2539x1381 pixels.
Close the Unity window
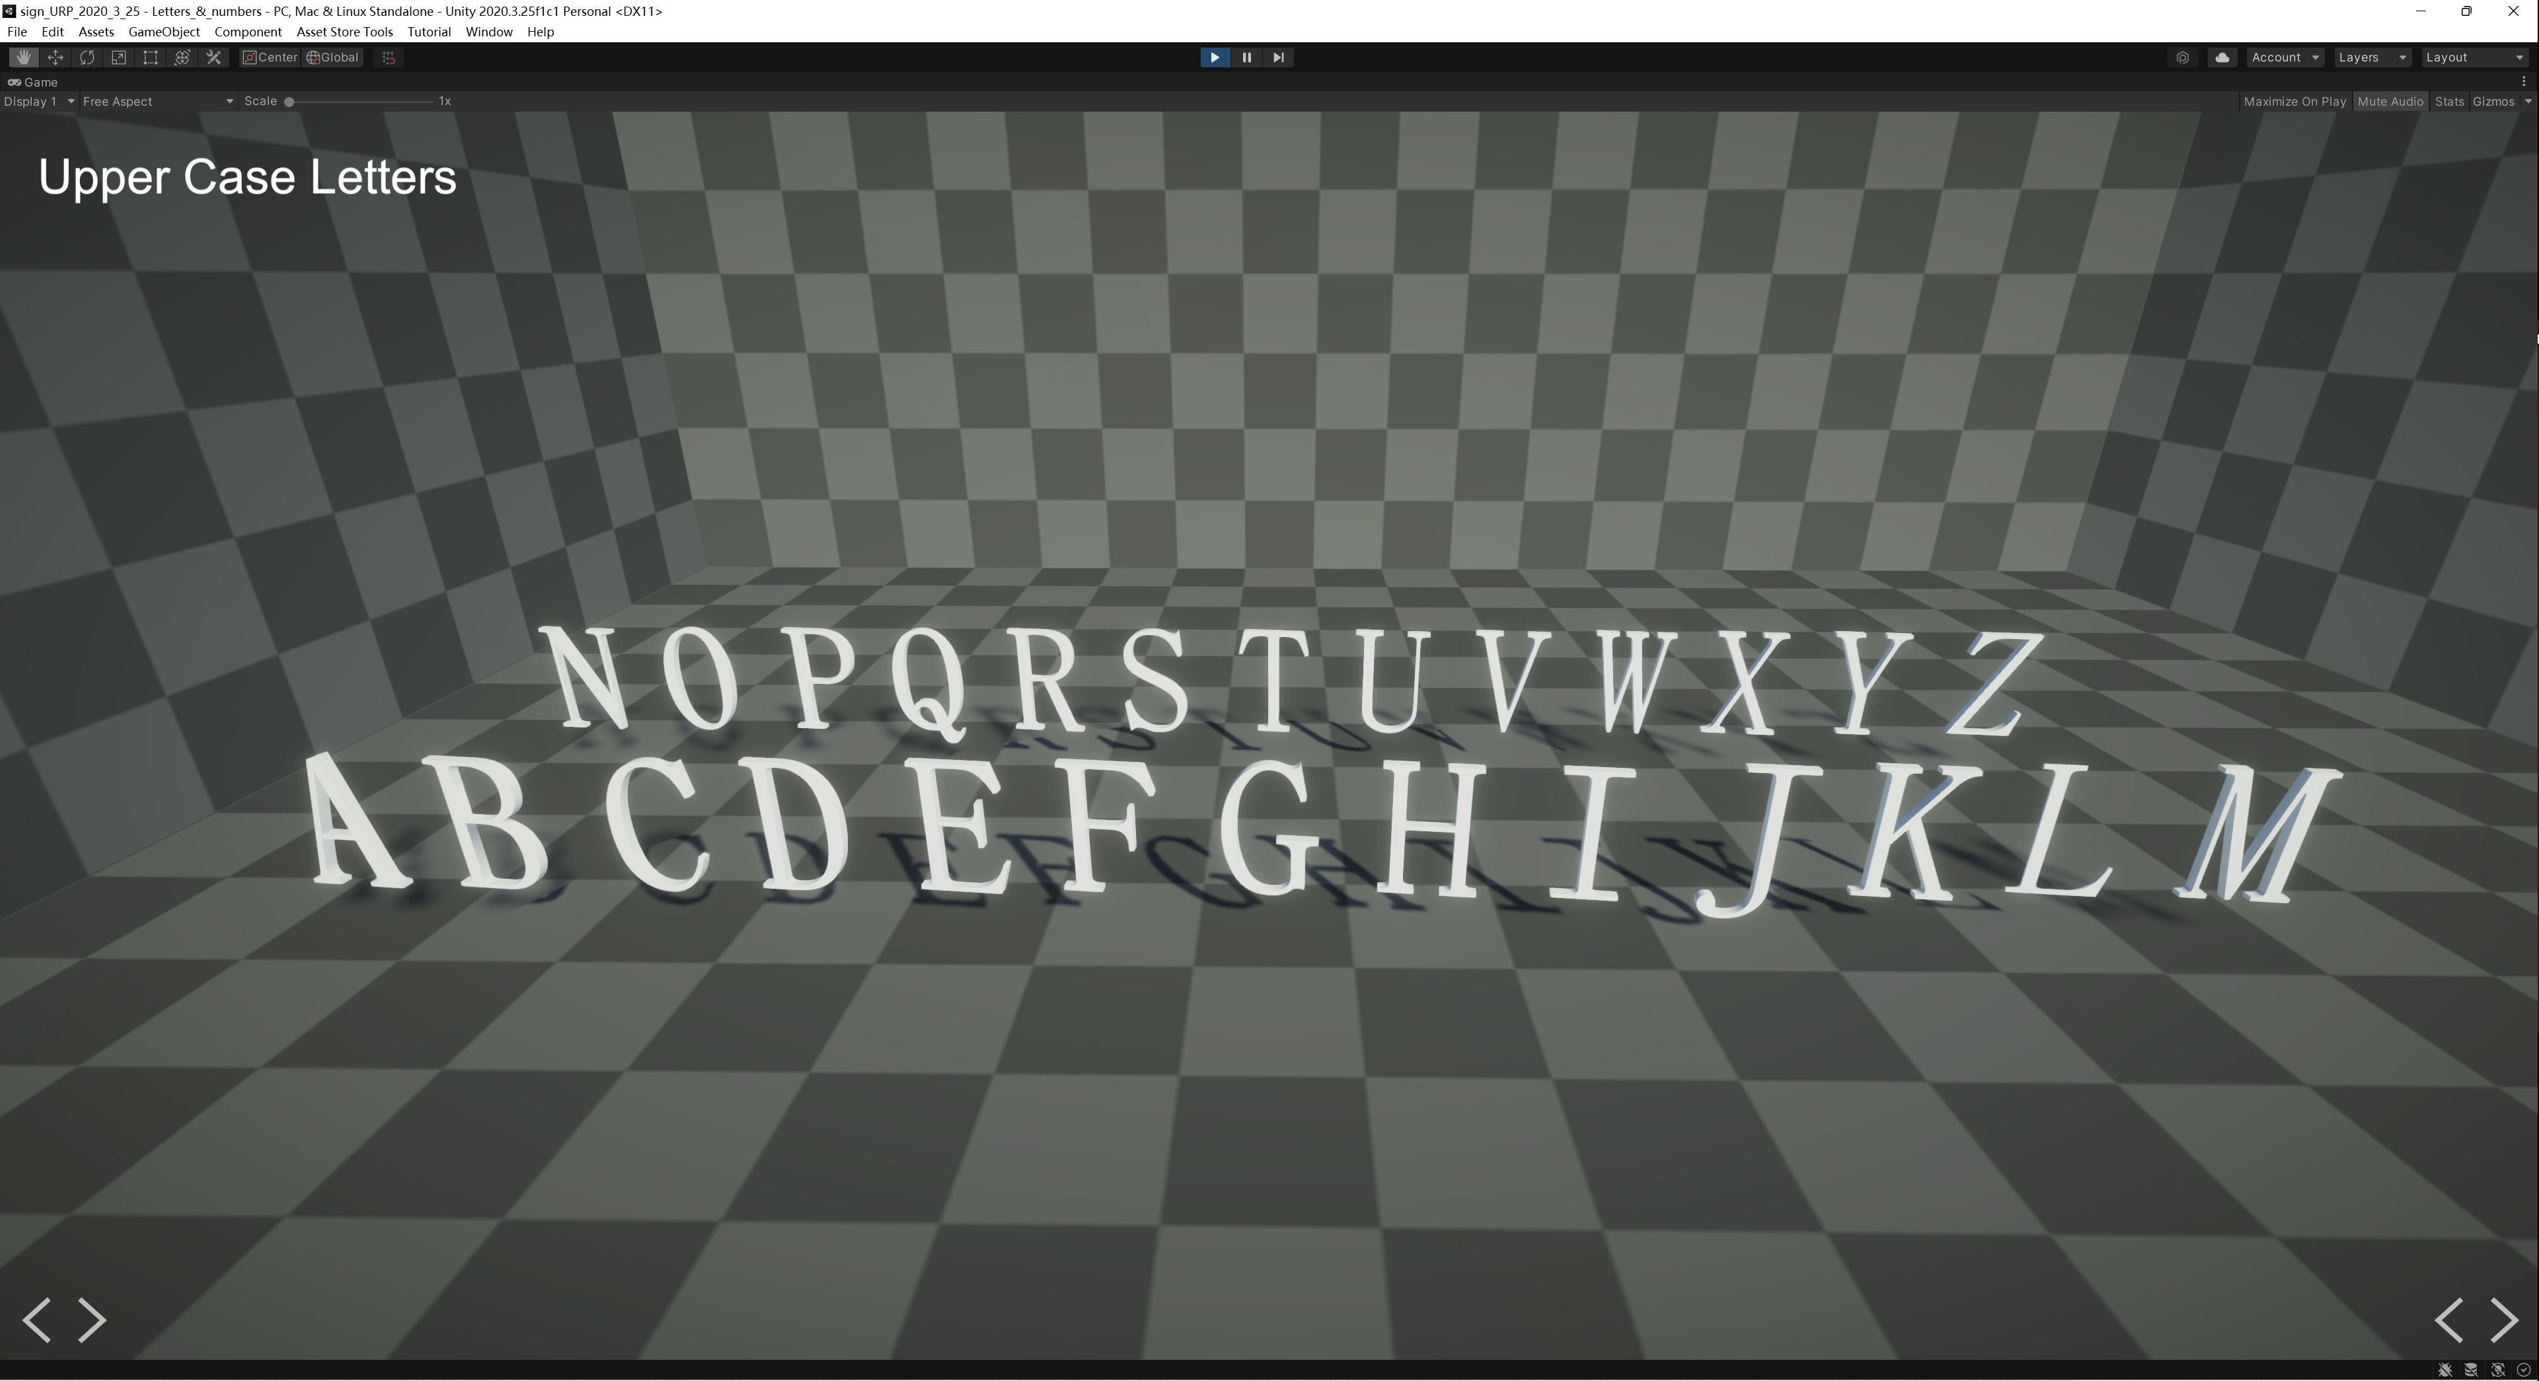[x=2513, y=11]
